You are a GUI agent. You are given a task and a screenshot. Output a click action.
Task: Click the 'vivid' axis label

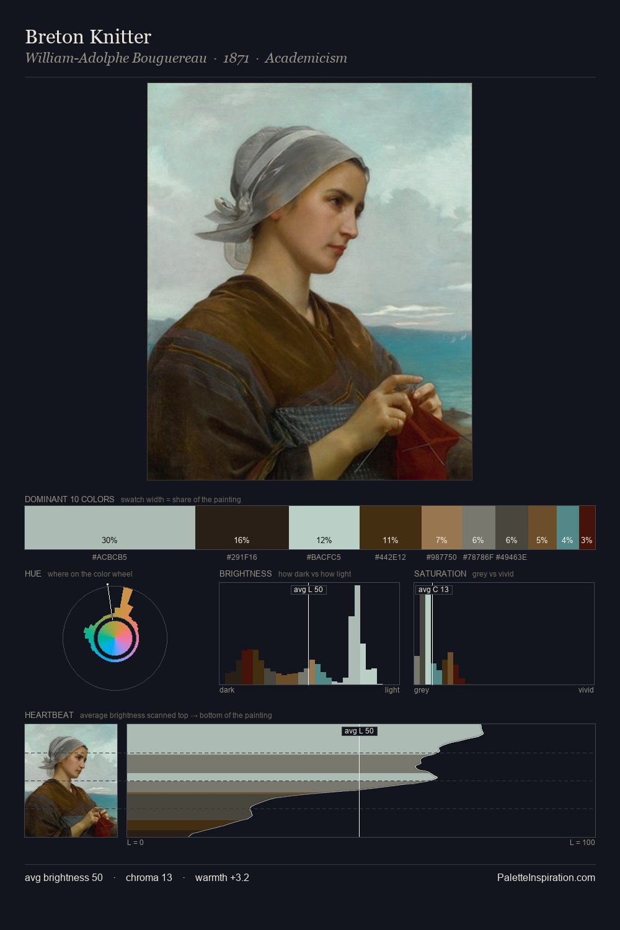586,690
